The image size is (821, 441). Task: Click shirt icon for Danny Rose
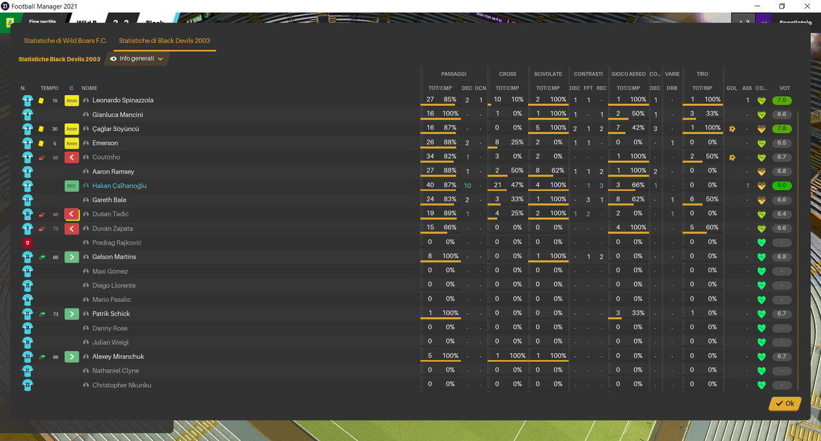coord(28,328)
